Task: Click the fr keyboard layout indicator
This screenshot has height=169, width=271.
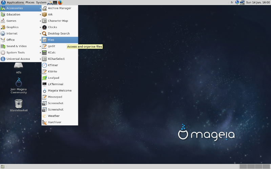Action: click(232, 2)
